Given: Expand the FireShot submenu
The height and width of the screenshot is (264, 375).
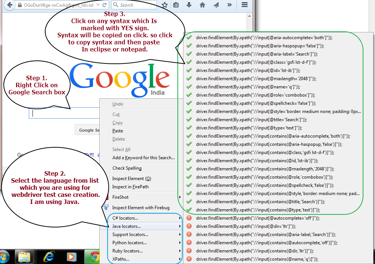Looking at the screenshot, I should point(142,197).
